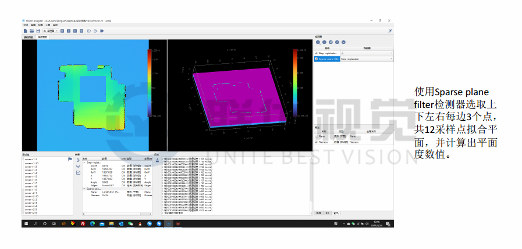The height and width of the screenshot is (249, 522).
Task: Click the save disk toolbar icon
Action: coord(38,30)
